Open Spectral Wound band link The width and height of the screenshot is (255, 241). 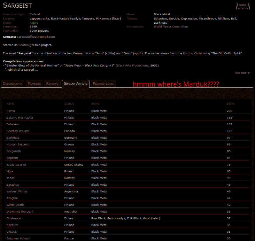(17, 131)
